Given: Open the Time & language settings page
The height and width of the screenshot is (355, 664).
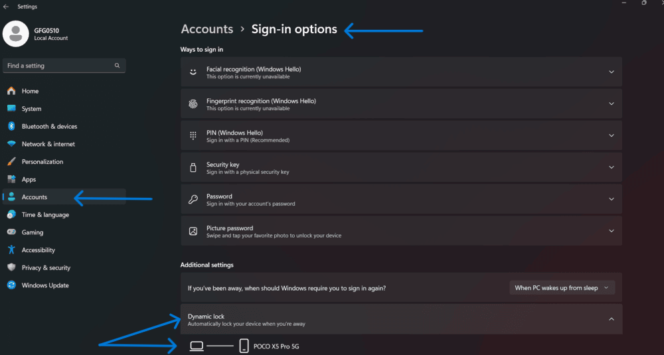Looking at the screenshot, I should 45,215.
